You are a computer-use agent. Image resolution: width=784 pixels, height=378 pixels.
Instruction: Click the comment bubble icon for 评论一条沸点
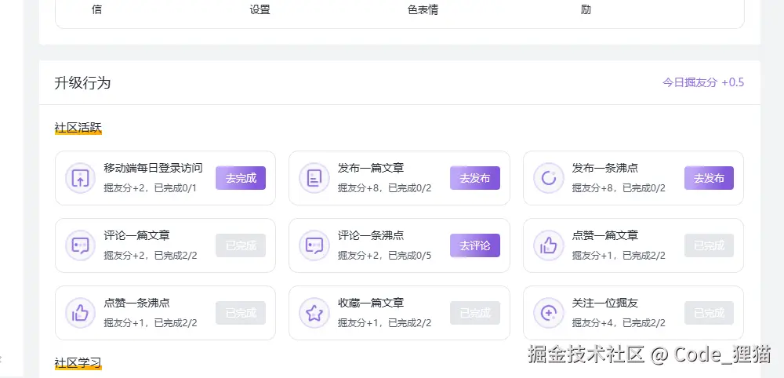coord(314,245)
